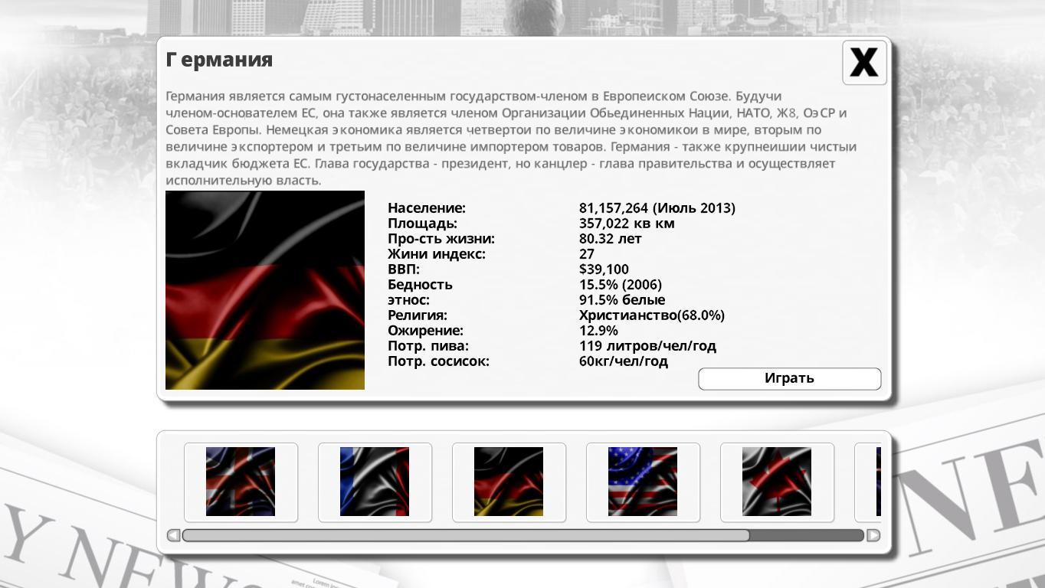Select the USA flag thumbnail

click(643, 482)
